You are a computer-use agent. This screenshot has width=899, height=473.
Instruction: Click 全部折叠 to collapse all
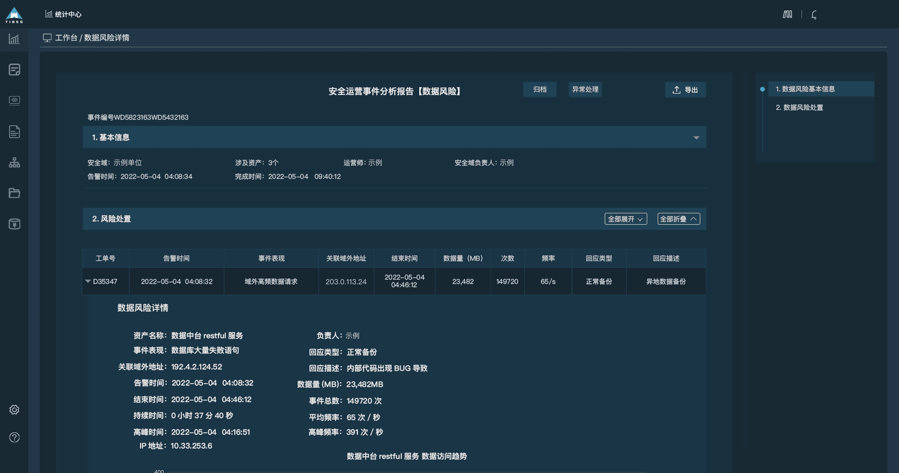point(679,219)
